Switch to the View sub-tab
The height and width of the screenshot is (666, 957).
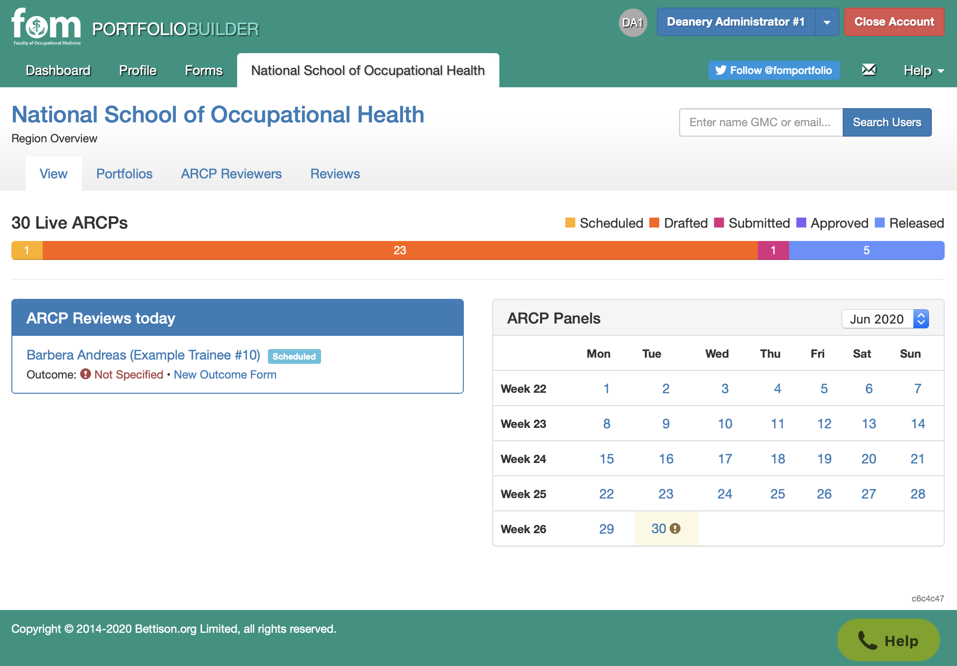click(x=54, y=174)
